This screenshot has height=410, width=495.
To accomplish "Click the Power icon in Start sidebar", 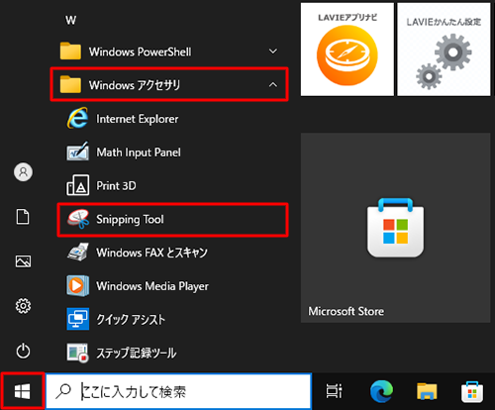I will 23,351.
